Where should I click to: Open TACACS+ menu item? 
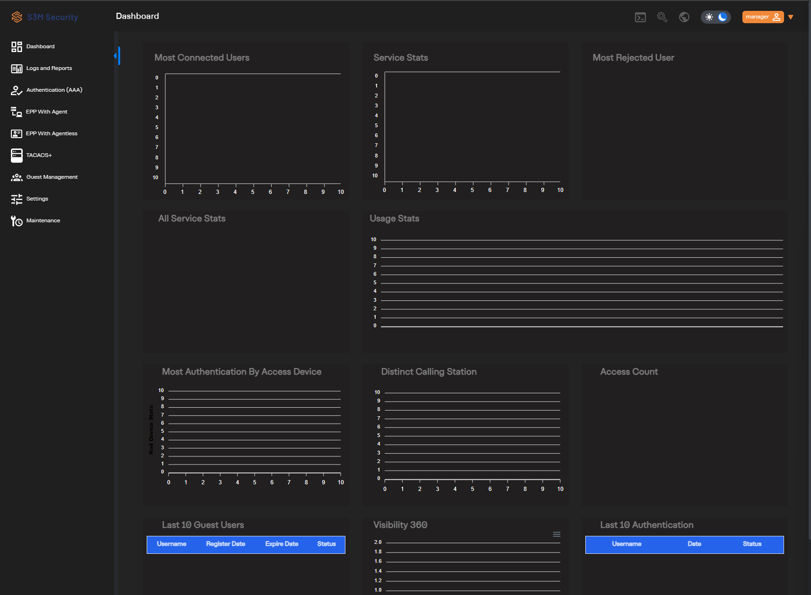tap(39, 155)
